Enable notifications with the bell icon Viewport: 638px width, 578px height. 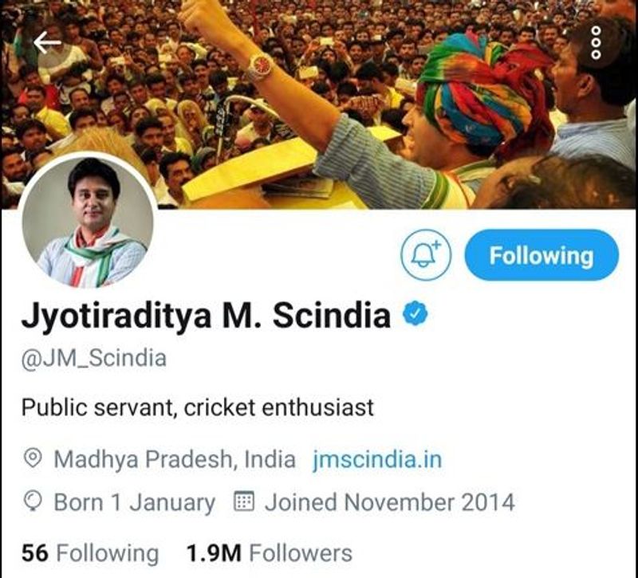point(426,255)
